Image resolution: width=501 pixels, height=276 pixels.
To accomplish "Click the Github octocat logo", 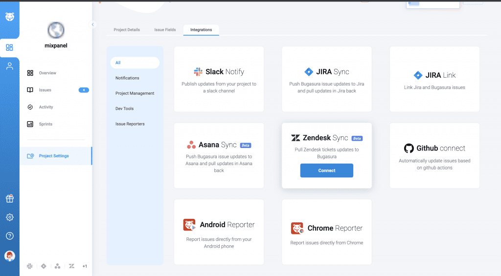I will [x=409, y=149].
